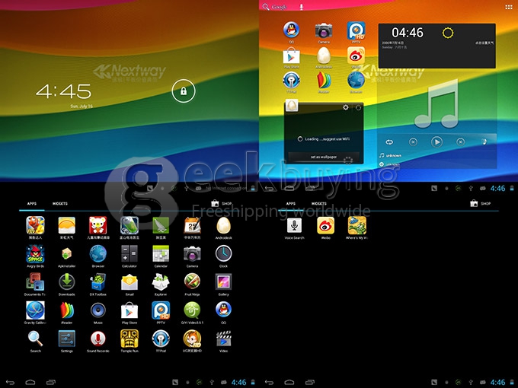Open the Settings app in the drawer

tap(67, 338)
